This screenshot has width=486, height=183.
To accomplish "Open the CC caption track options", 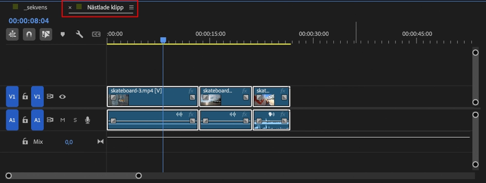I will pos(96,34).
